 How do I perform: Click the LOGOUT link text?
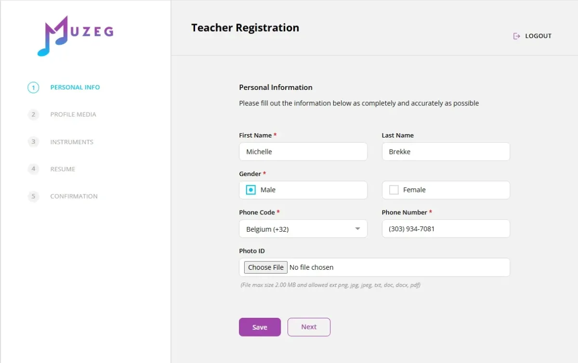(x=538, y=36)
